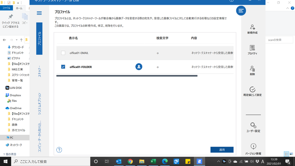Screen dimensions: 295x166
Task: Switch to the プロファイル side tab
Action: 39,39
